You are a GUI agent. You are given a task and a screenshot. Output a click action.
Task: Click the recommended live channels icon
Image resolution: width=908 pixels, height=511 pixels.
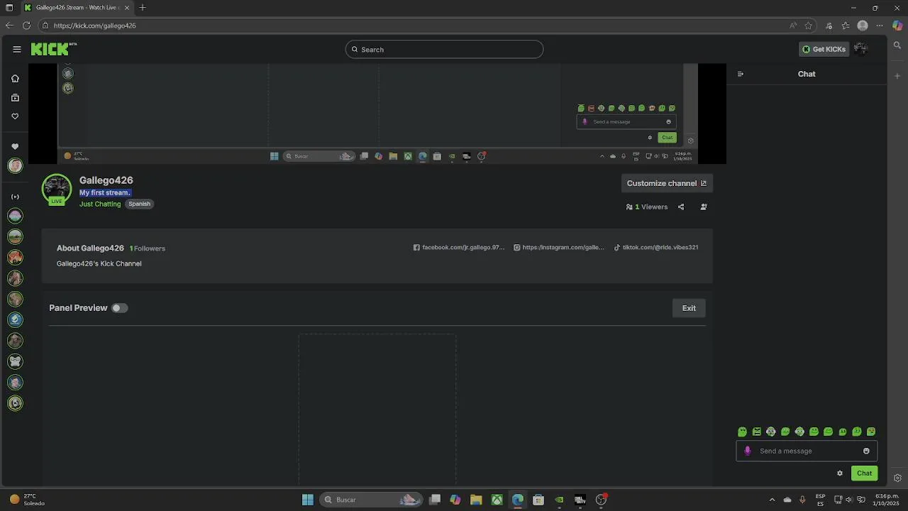(15, 197)
